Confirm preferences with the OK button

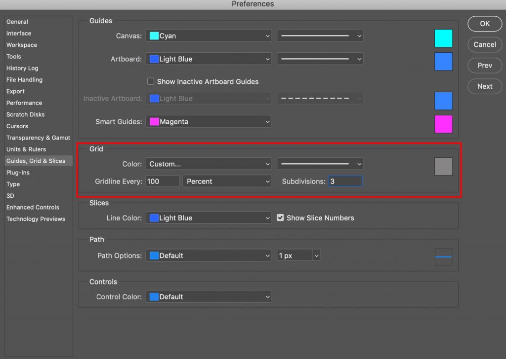(485, 24)
